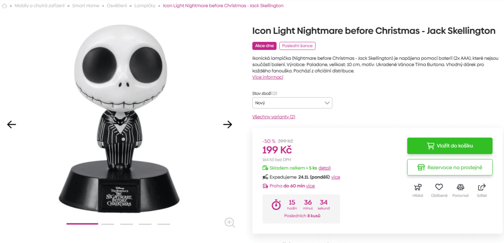Click the Hlídat watch icon
The height and width of the screenshot is (243, 504).
418,187
